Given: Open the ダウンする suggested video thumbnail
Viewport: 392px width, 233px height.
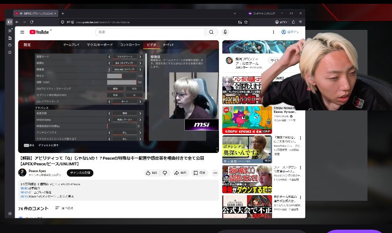Looking at the screenshot, I should click(247, 179).
